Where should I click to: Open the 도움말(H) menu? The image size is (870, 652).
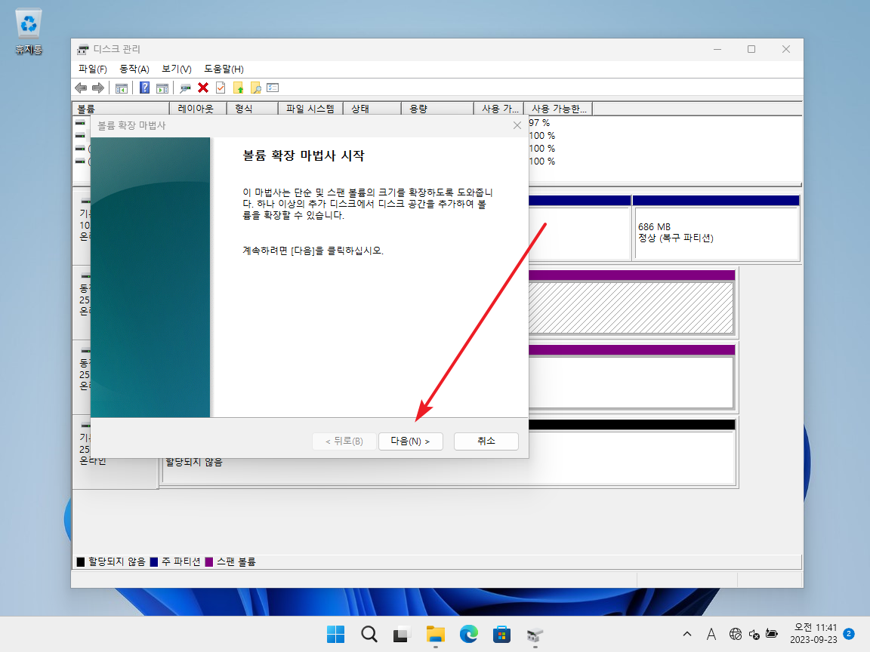(x=224, y=69)
